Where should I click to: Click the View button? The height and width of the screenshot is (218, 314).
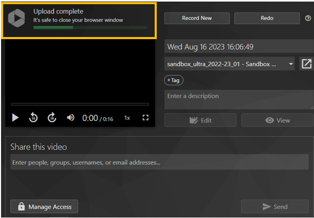[278, 120]
